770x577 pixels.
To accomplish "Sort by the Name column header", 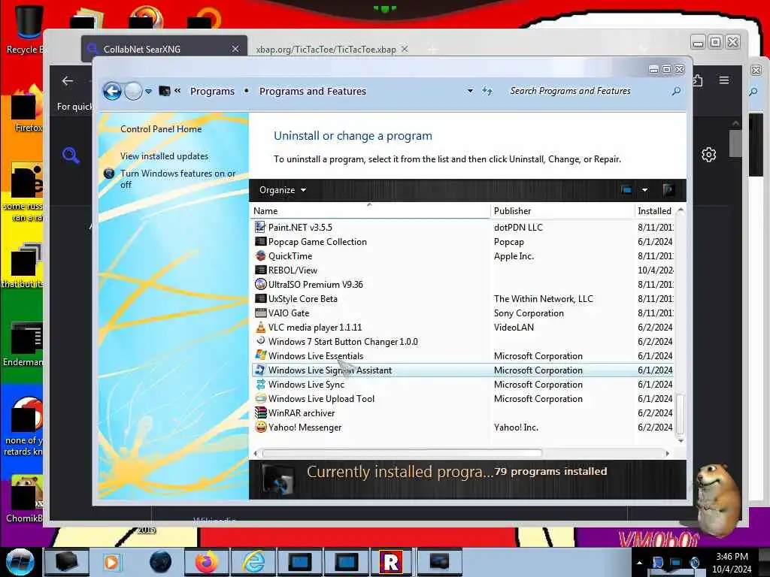I will click(370, 211).
